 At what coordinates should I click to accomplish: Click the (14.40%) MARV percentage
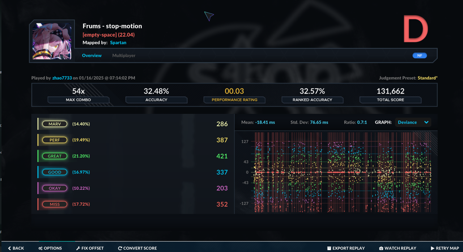tap(81, 124)
